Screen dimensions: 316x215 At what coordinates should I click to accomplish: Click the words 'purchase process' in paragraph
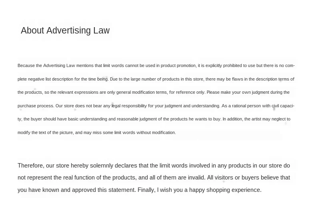click(36, 106)
